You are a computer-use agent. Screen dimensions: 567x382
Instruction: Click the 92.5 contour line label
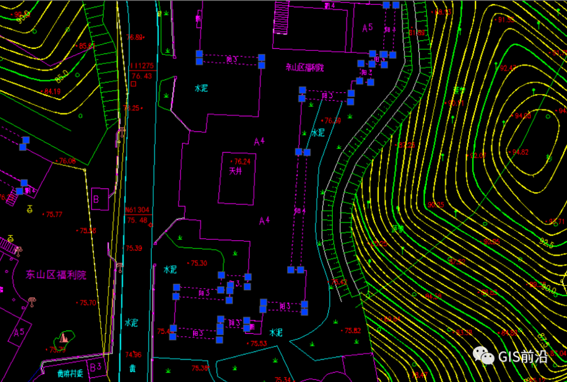click(x=547, y=243)
